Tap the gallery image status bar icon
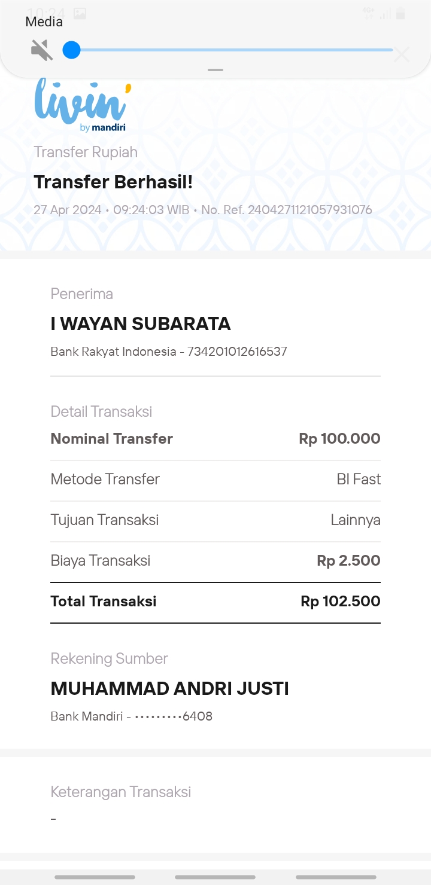 pos(80,13)
